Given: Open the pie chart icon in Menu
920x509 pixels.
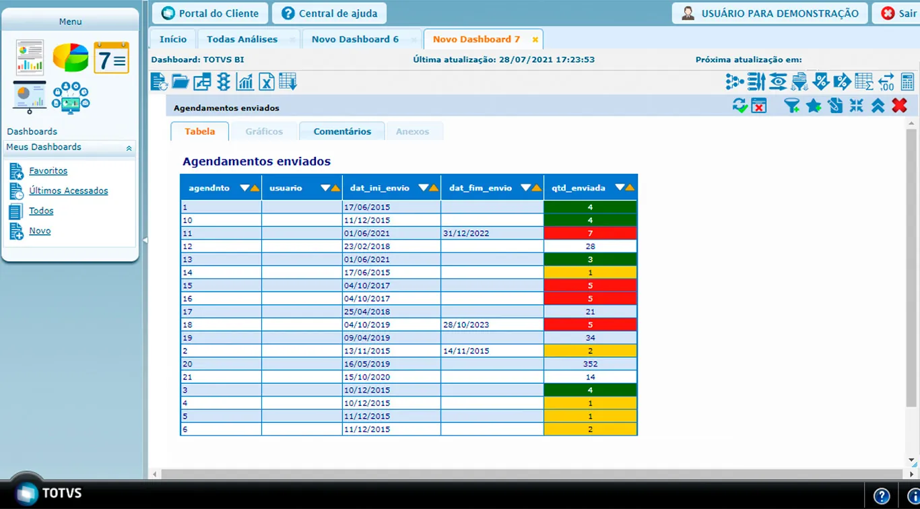Looking at the screenshot, I should (x=71, y=57).
